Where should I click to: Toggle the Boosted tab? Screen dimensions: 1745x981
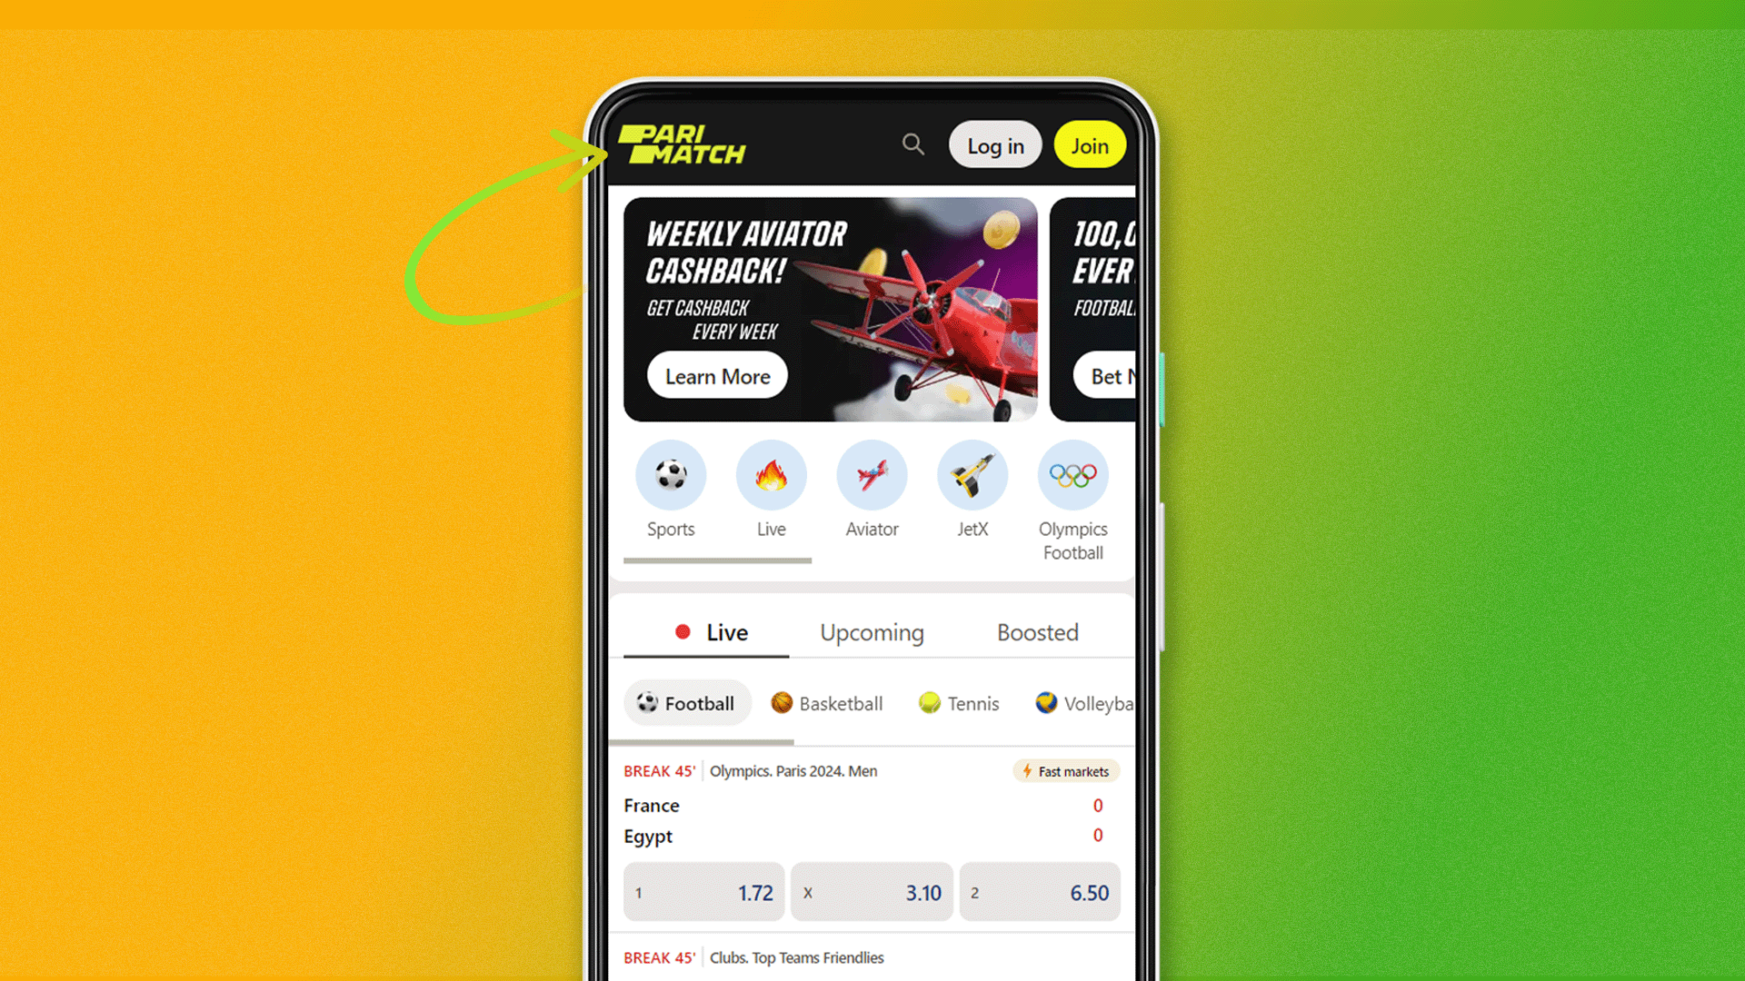pyautogui.click(x=1037, y=631)
